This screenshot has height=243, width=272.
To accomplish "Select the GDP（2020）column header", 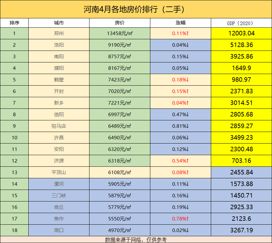I will [241, 23].
